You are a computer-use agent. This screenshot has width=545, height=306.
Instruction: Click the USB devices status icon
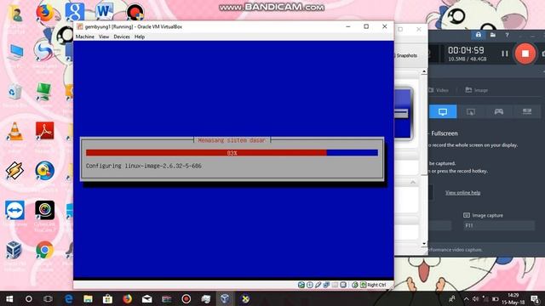318,285
